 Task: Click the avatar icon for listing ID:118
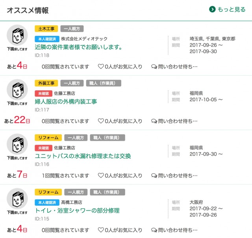17,35
